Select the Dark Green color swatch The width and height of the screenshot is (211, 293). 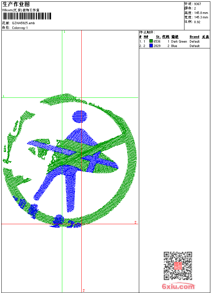[x=151, y=41]
